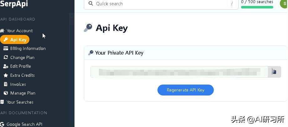The image size is (288, 127).
Task: Click the magnifier icon in Quick search
Action: point(91,4)
